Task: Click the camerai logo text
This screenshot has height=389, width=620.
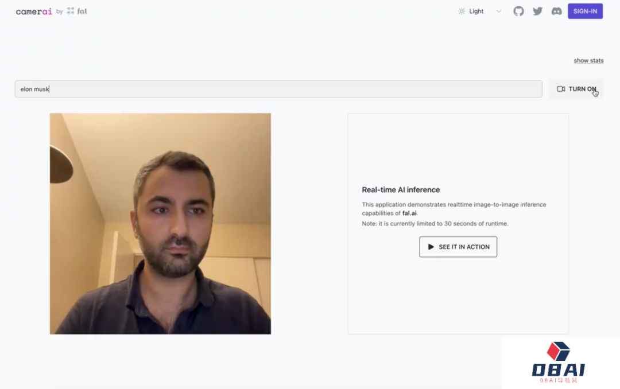Action: (34, 11)
